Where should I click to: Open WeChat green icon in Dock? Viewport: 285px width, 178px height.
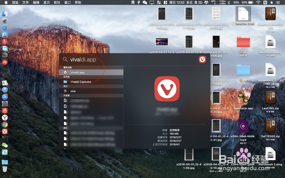tap(5, 145)
